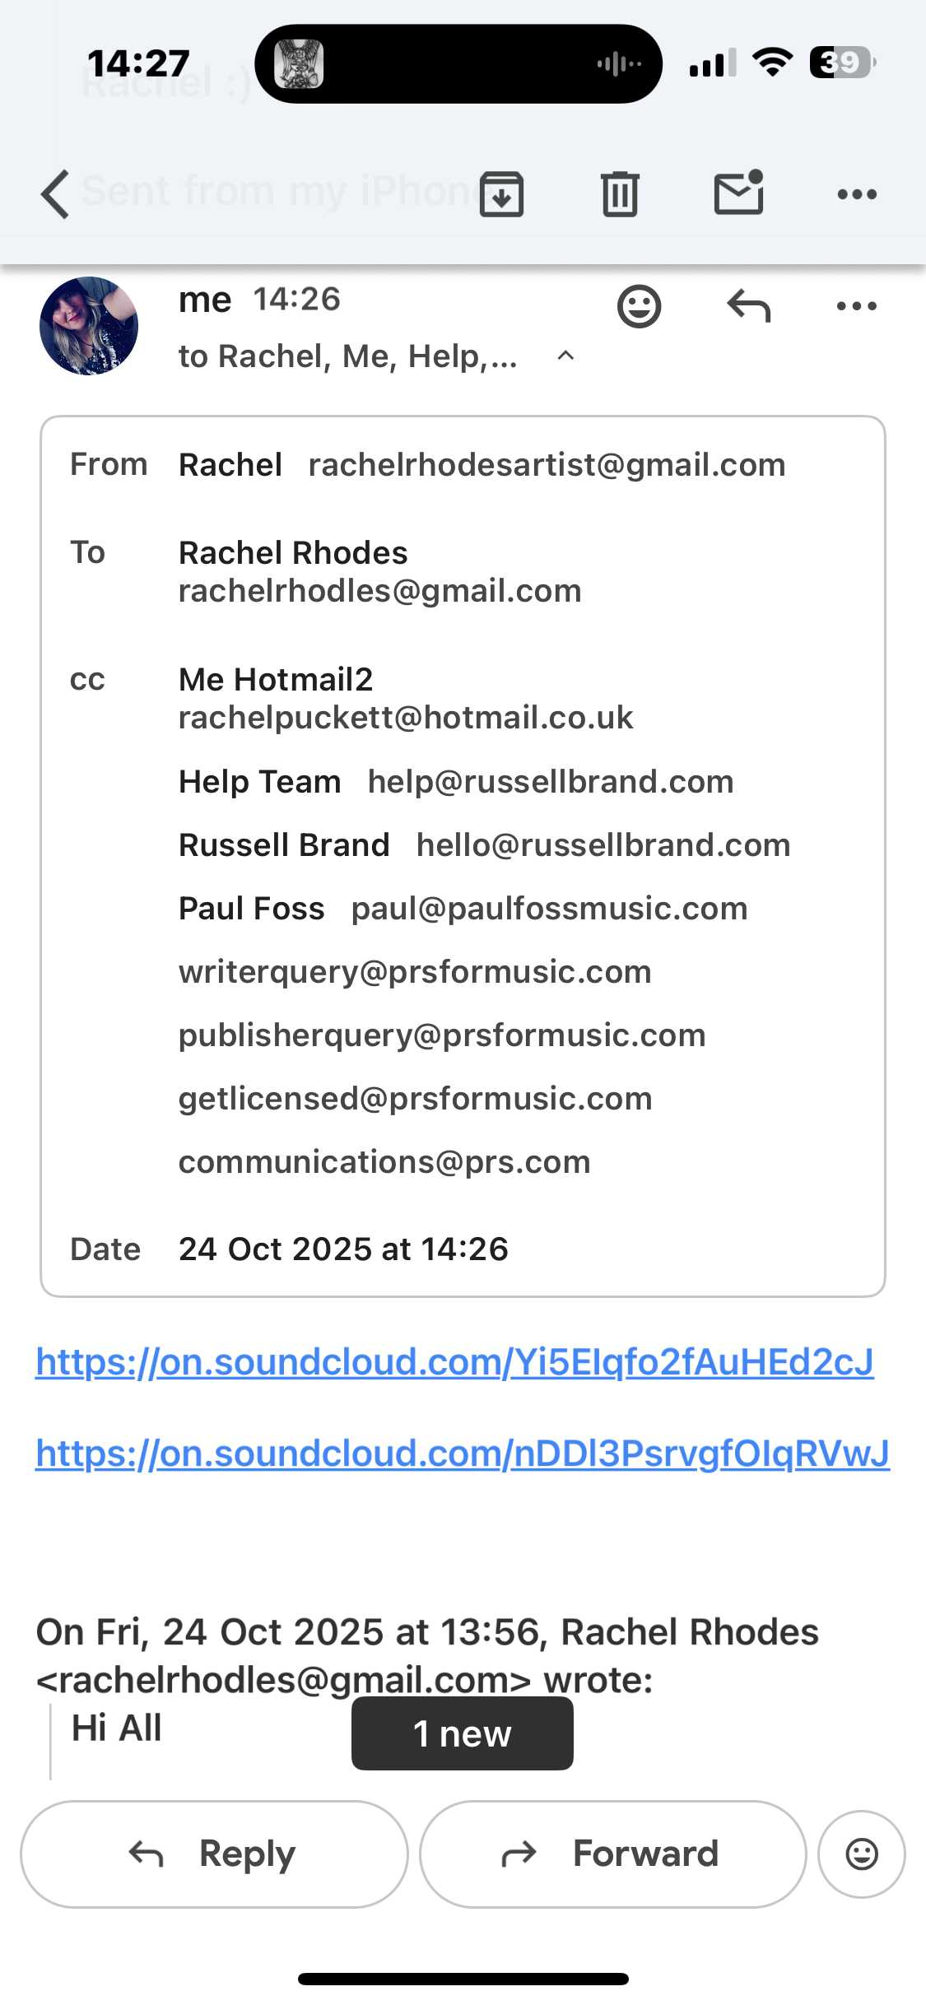Tap the help@russellbrand.com address

pyautogui.click(x=551, y=782)
